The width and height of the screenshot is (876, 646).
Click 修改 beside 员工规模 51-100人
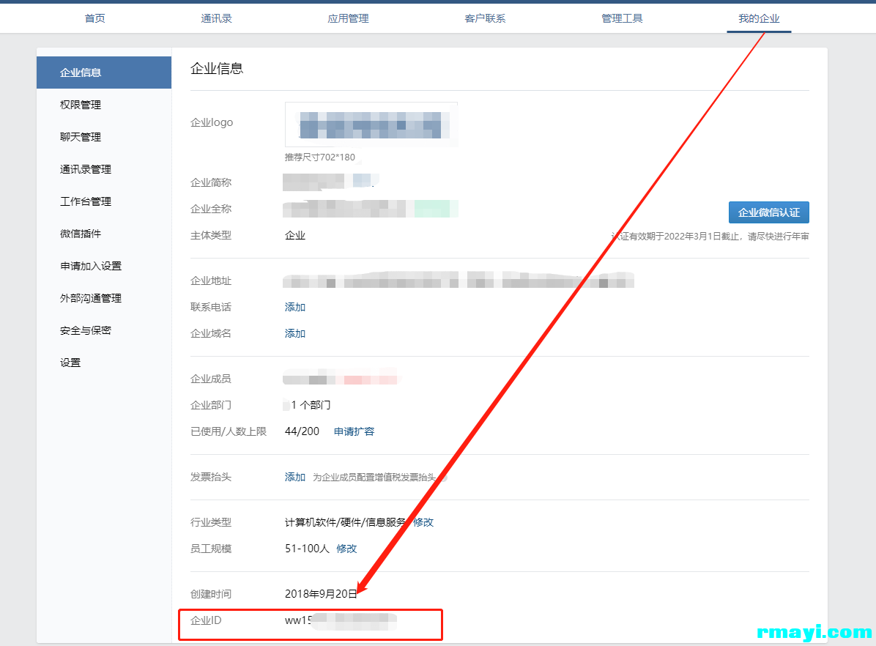point(346,549)
